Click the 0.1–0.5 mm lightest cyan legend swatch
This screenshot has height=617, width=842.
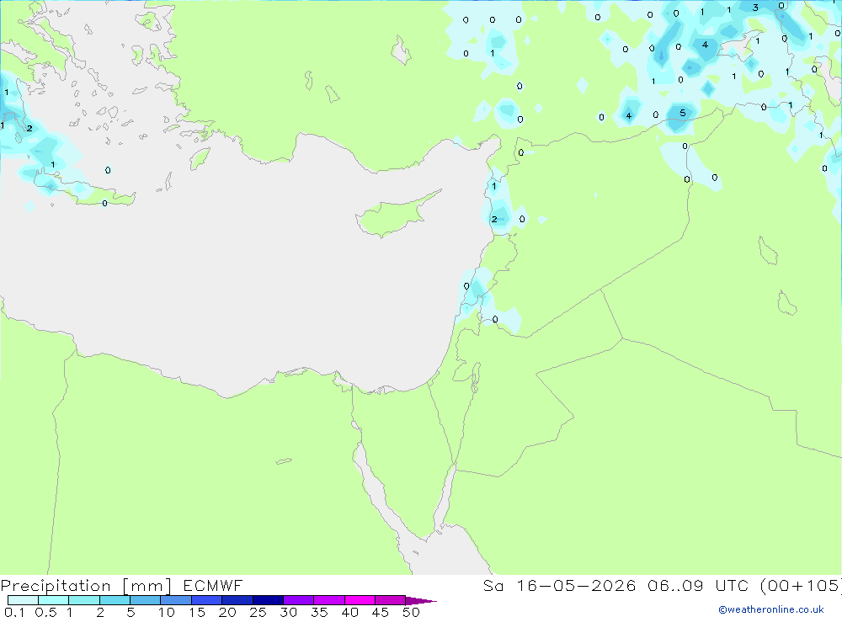23,600
